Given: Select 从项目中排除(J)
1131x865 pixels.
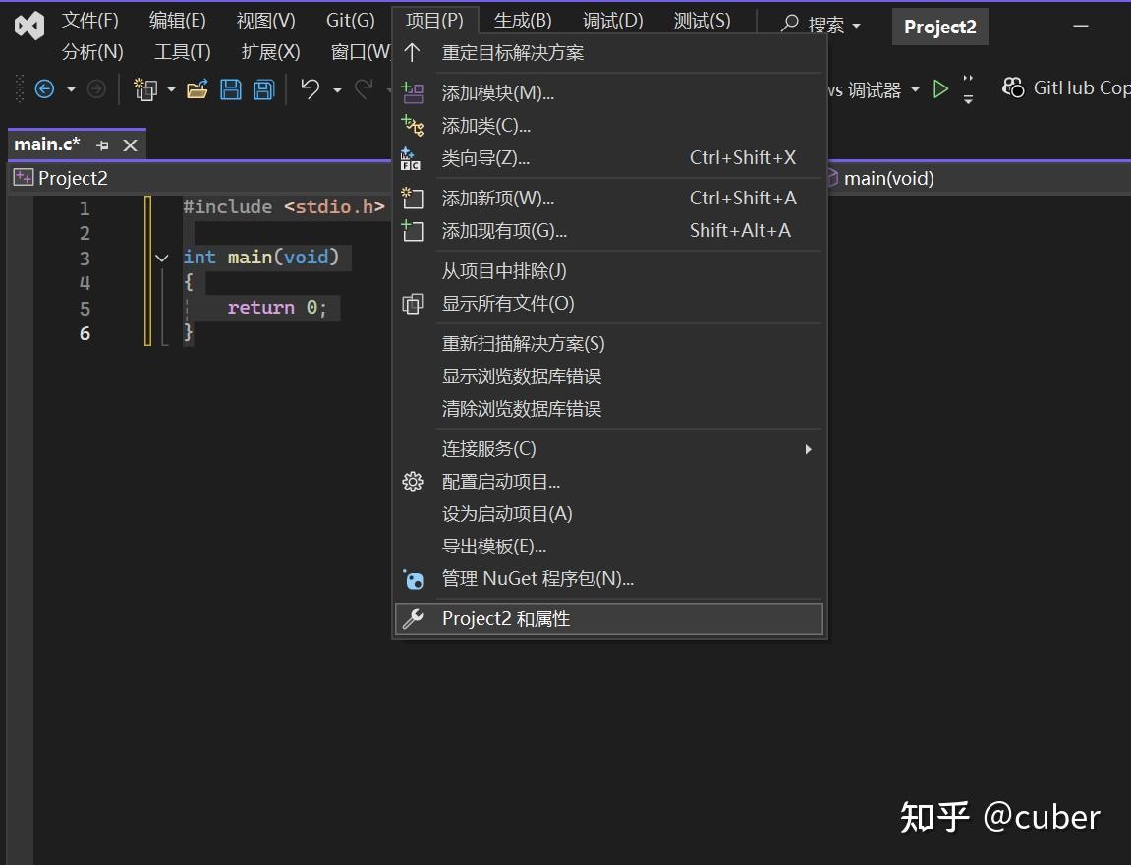Looking at the screenshot, I should (609, 271).
